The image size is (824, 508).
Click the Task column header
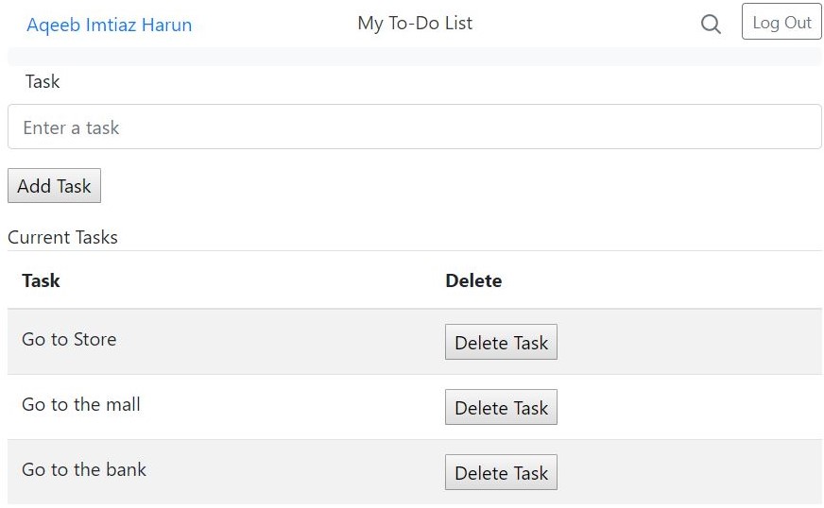click(x=41, y=280)
